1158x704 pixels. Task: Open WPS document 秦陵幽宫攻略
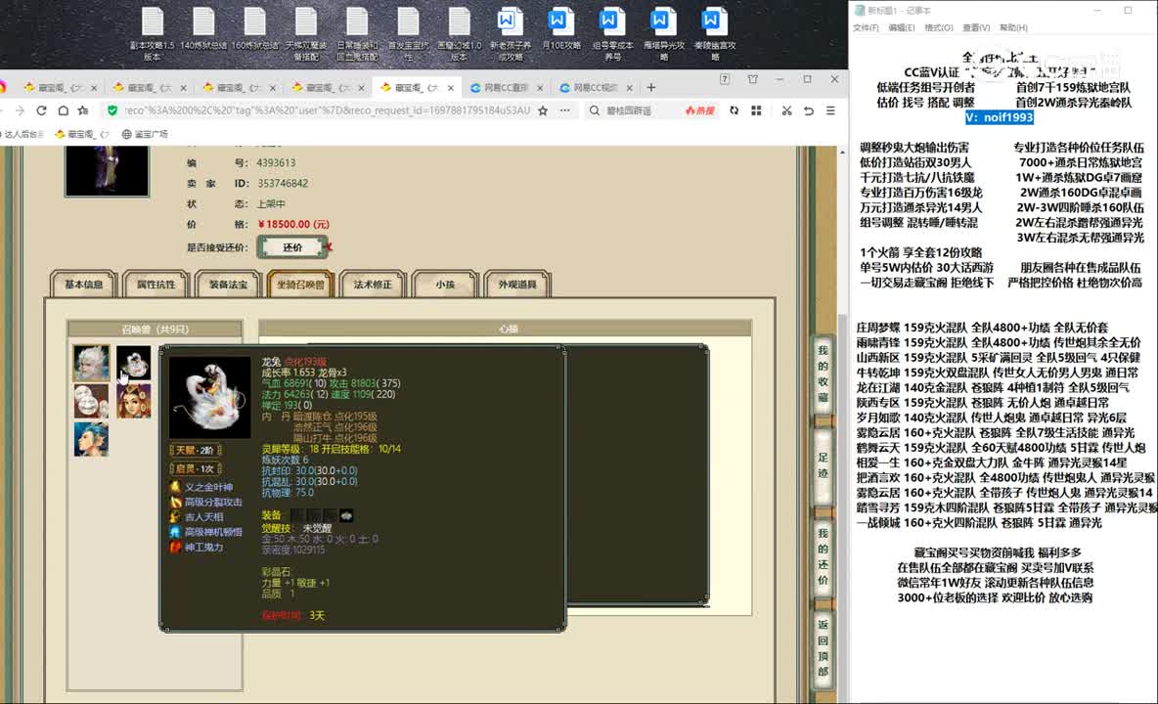[714, 33]
